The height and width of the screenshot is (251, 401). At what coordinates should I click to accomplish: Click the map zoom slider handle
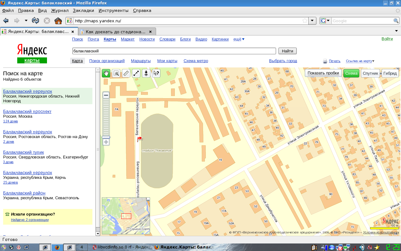[x=106, y=137]
